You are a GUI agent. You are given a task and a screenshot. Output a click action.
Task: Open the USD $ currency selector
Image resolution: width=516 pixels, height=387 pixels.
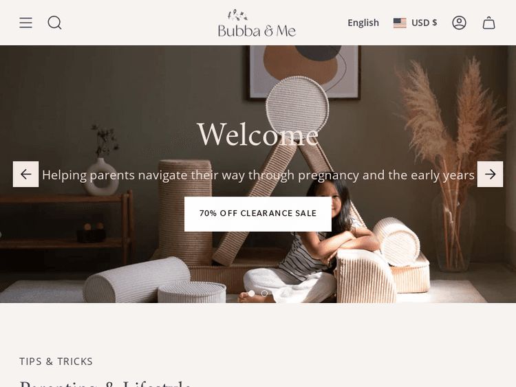tap(416, 23)
